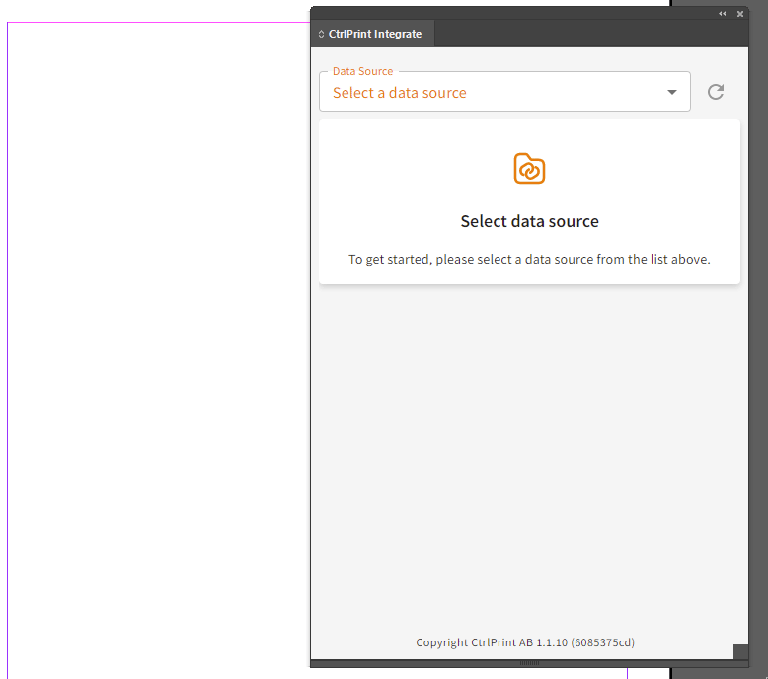Viewport: 768px width, 679px height.
Task: Close the CtrlPrint Integrate panel
Action: tap(740, 14)
